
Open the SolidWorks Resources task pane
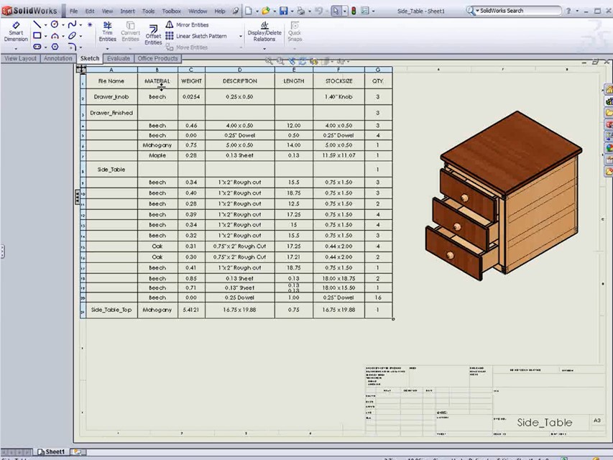(x=609, y=91)
